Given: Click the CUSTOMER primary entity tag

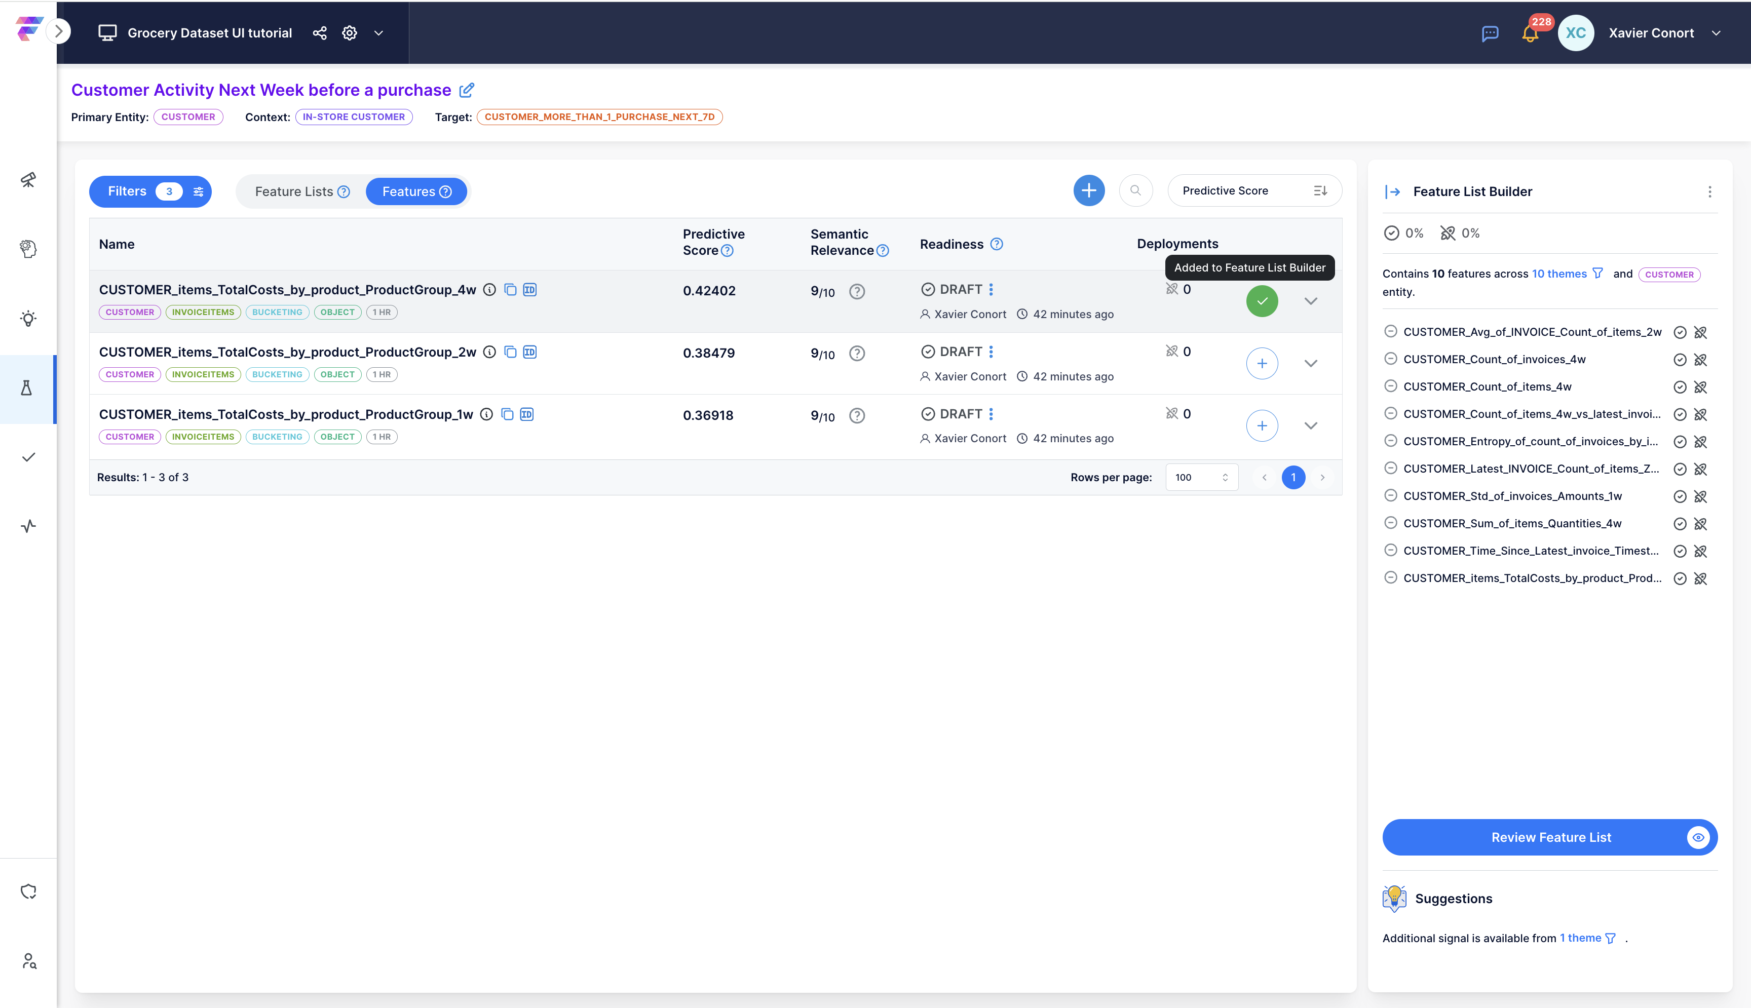Looking at the screenshot, I should [188, 117].
